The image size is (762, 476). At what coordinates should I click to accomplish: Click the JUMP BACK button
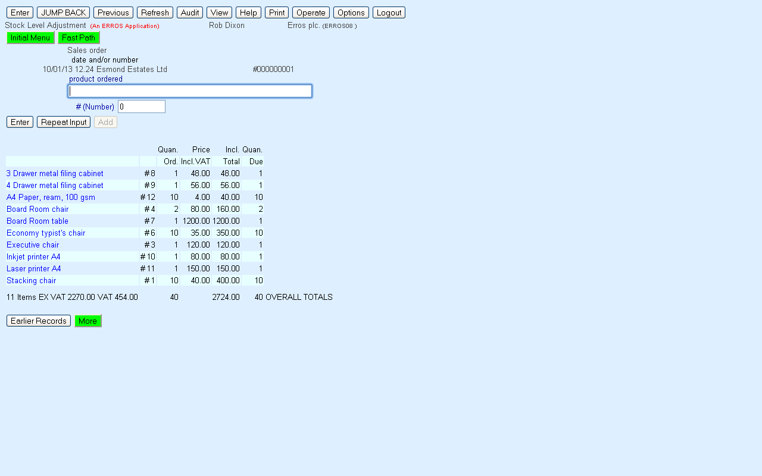pyautogui.click(x=63, y=12)
